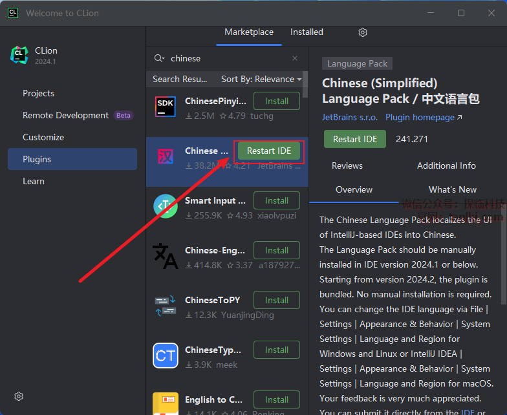
Task: Select the Smart Input plugin icon
Action: tap(166, 206)
